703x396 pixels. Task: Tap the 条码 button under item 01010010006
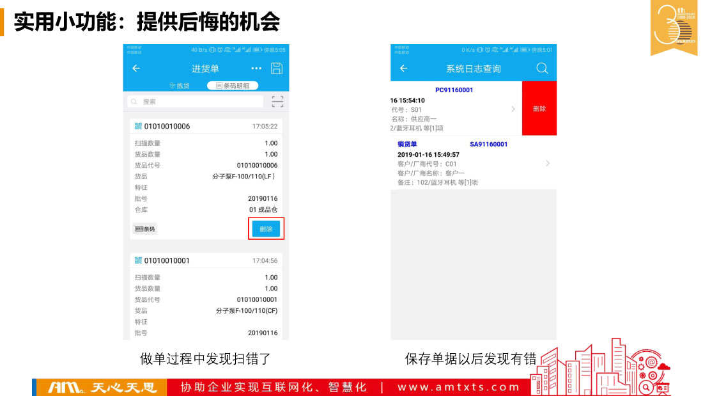point(145,229)
